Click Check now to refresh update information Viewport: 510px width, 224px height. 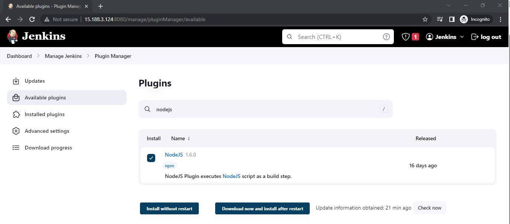pyautogui.click(x=429, y=208)
